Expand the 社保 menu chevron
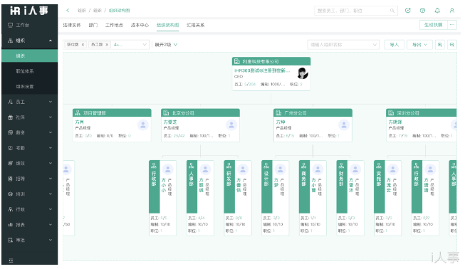The width and height of the screenshot is (465, 269). [51, 117]
